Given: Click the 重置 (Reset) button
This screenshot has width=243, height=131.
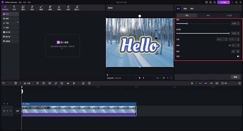Looking at the screenshot, I should 235,77.
